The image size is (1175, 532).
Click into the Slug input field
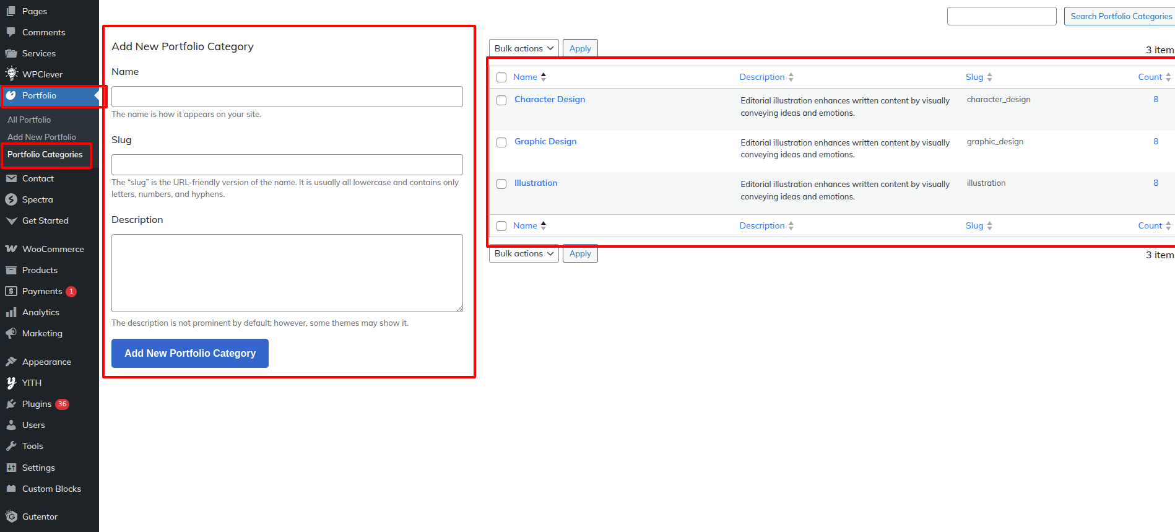coord(287,165)
